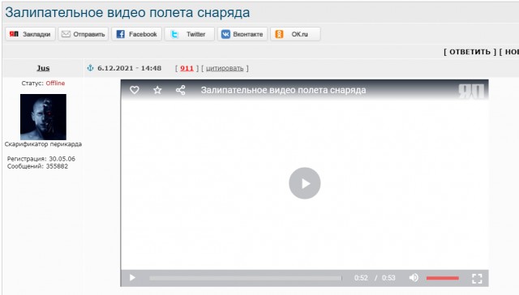Click the video title text inside player
Image resolution: width=519 pixels, height=295 pixels.
[283, 90]
